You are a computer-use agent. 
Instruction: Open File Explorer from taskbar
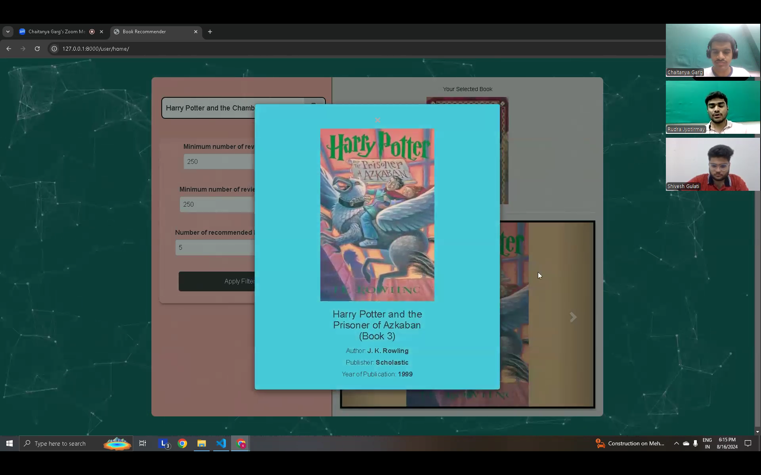coord(202,443)
